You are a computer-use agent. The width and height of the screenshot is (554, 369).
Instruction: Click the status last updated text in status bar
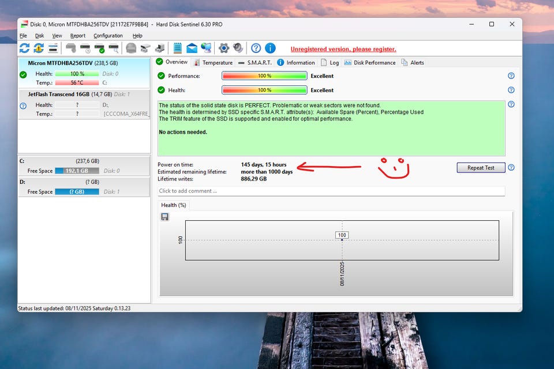tap(74, 308)
